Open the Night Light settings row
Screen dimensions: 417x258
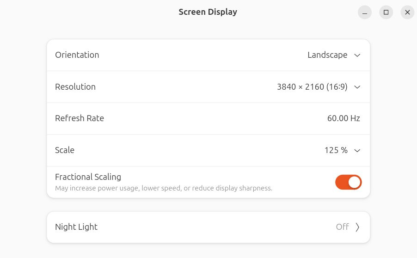(208, 227)
